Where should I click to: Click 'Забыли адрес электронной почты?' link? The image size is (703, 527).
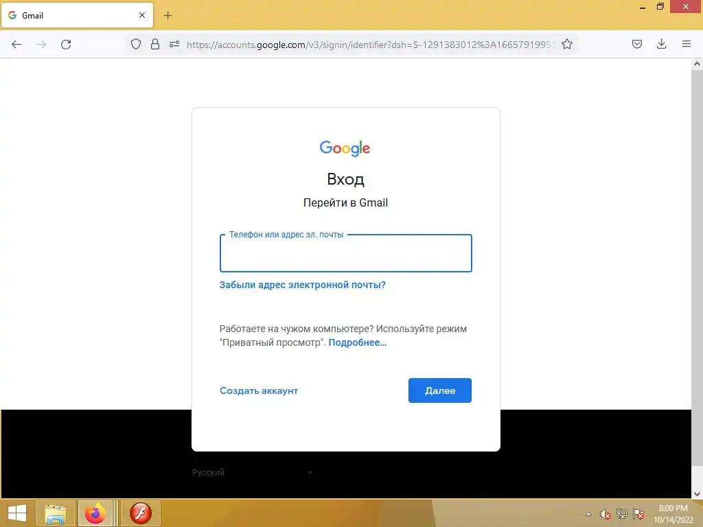click(x=303, y=285)
